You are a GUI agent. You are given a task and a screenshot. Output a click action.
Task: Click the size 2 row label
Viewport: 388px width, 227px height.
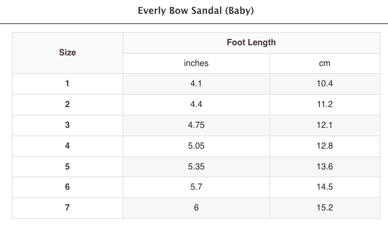coord(67,104)
